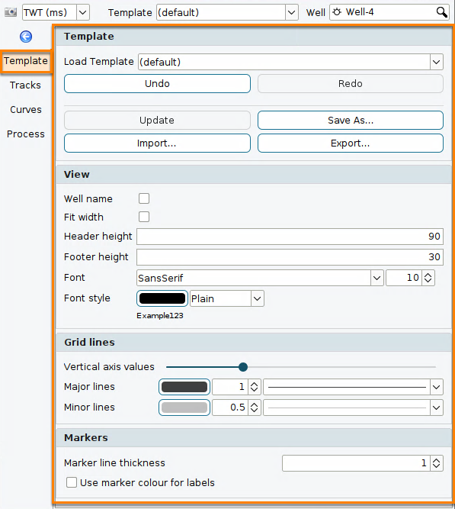Enable the Well name checkbox

pyautogui.click(x=144, y=198)
